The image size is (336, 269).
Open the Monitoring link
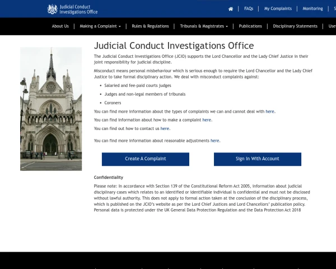coord(312,8)
